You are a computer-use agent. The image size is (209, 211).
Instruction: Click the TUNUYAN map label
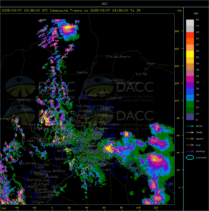click(53, 195)
